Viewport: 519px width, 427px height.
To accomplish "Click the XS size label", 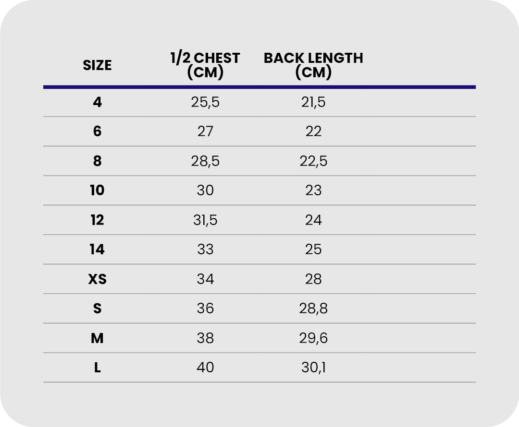I will tap(98, 279).
